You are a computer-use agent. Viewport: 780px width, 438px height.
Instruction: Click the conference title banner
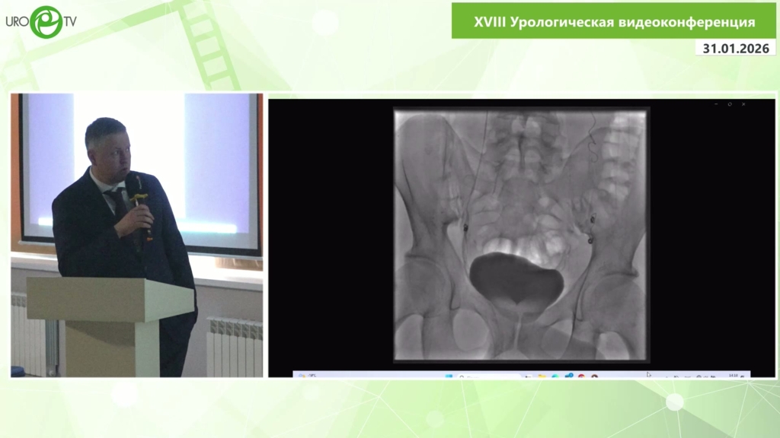(x=613, y=22)
